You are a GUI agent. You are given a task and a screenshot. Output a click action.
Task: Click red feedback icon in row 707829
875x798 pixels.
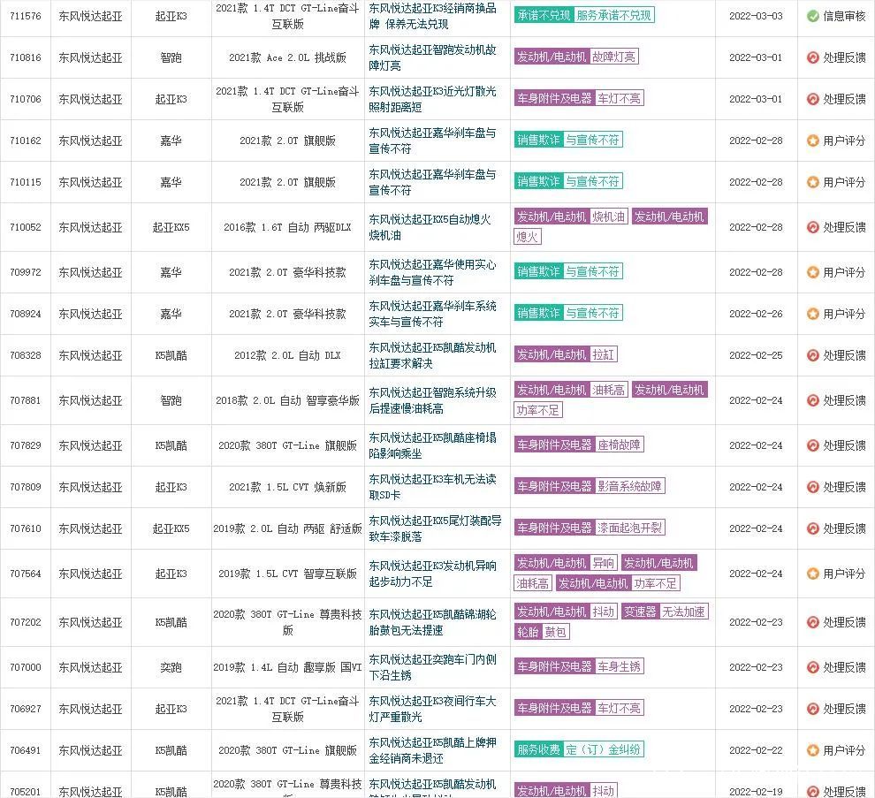click(812, 445)
